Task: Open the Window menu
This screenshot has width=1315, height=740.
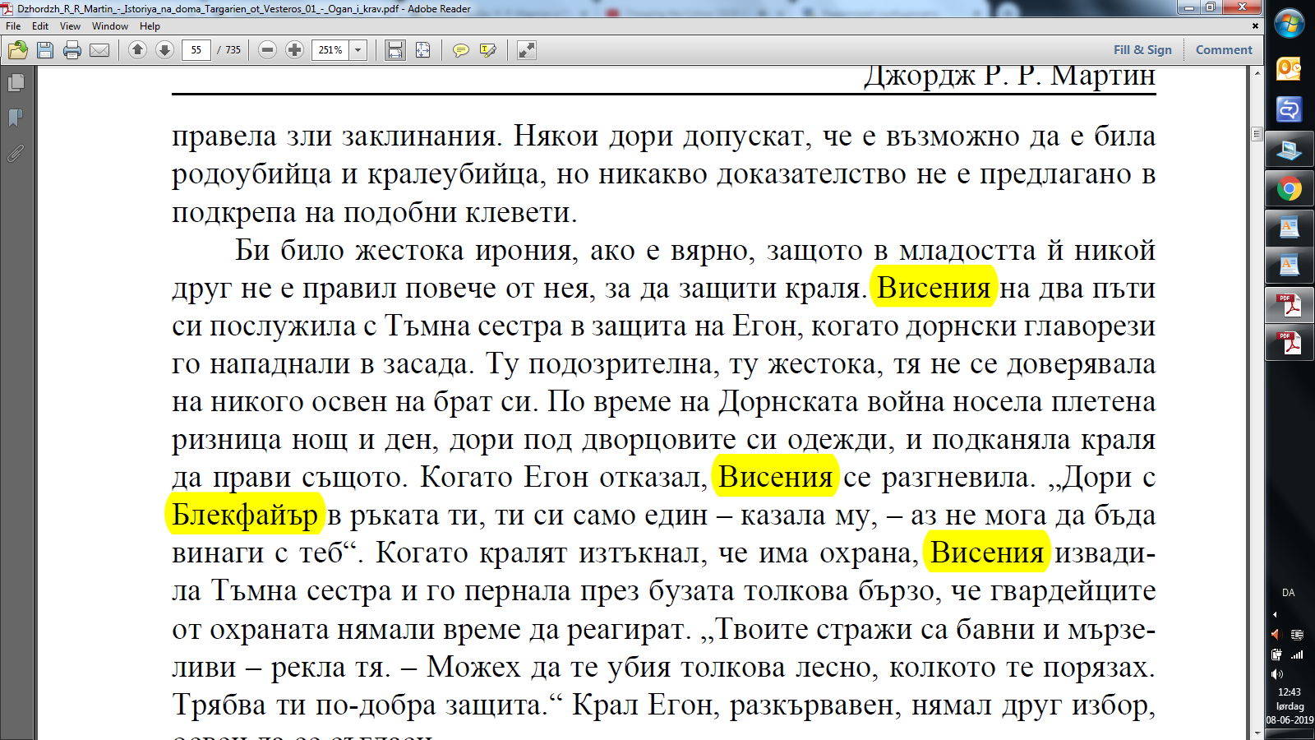Action: point(110,26)
